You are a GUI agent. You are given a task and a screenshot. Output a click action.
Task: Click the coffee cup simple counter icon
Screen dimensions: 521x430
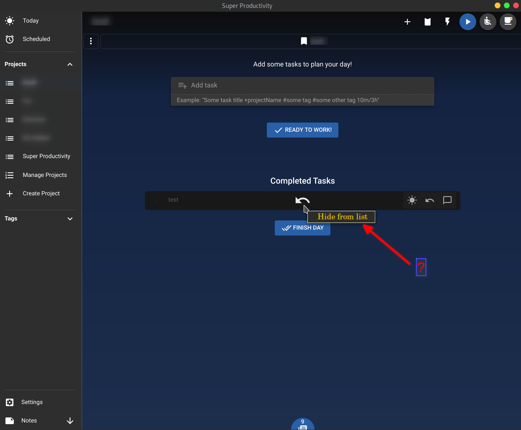click(x=508, y=21)
